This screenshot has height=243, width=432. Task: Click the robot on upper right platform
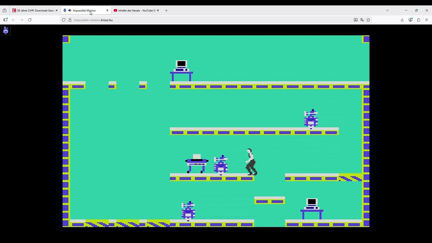311,119
